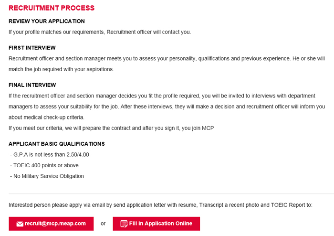Click the 'or' text between buttons

click(x=103, y=224)
